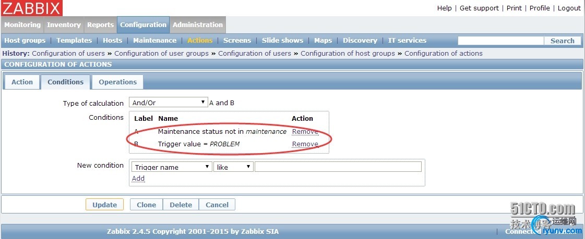This screenshot has height=239, width=585.
Task: Open Configuration of user groups history link
Action: (162, 54)
